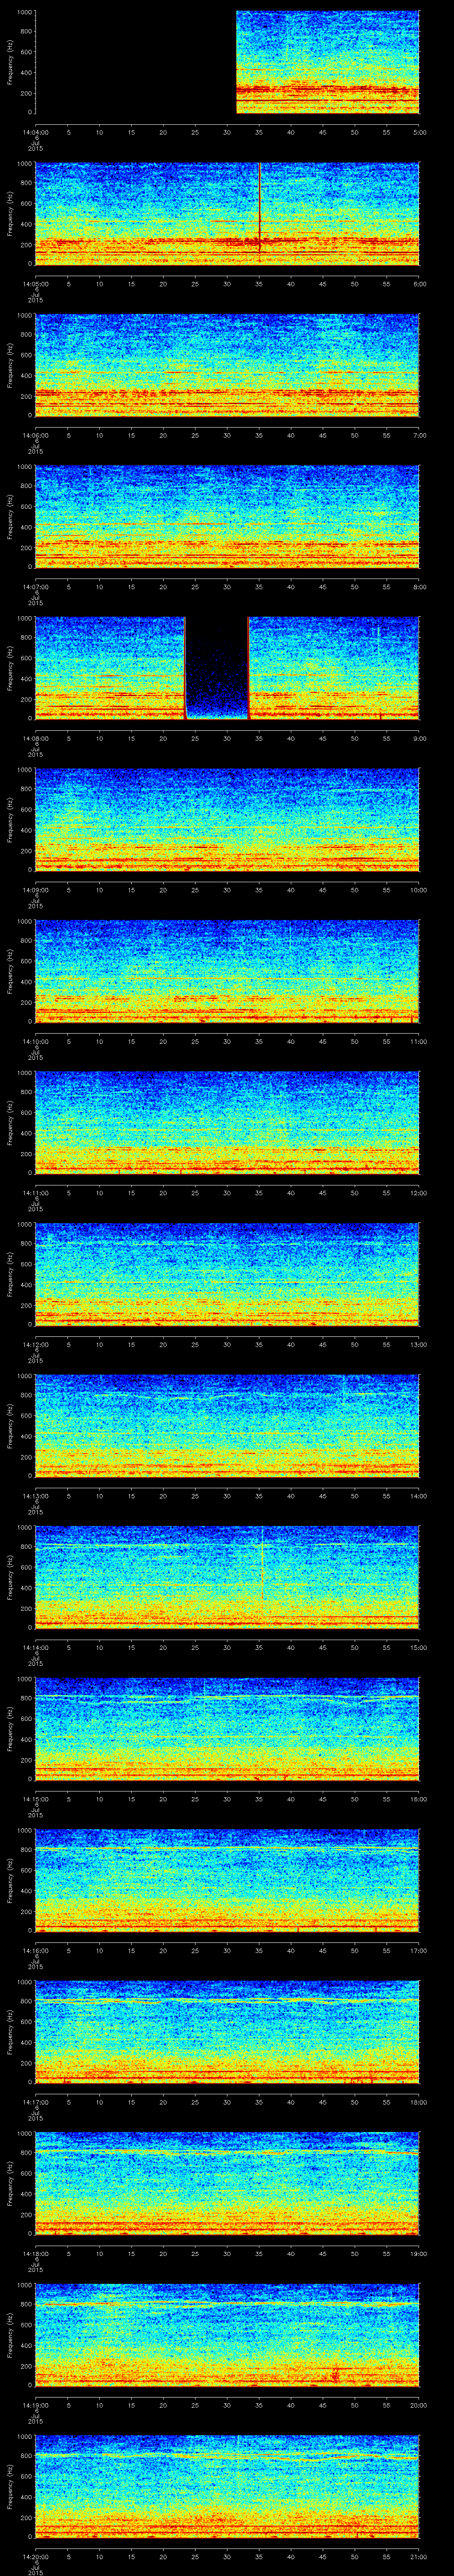Screen dimensions: 454x2576
Task: Click the 12:00 end time label
Action: pos(418,1192)
